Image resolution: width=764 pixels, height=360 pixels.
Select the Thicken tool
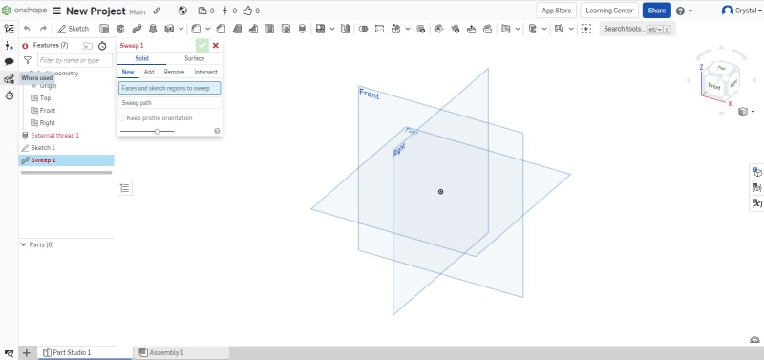pos(169,29)
